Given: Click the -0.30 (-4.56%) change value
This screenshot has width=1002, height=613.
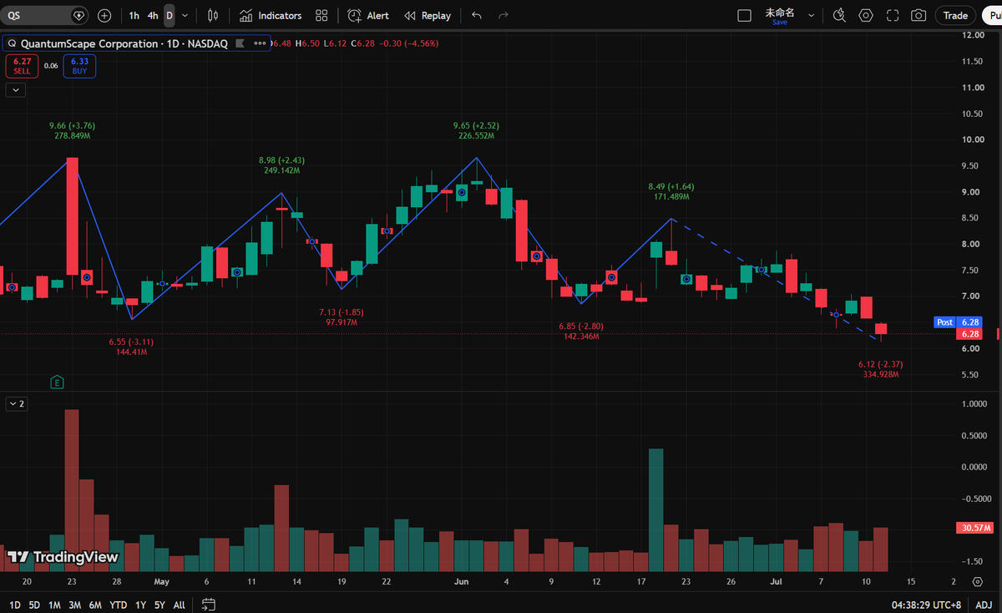Looking at the screenshot, I should (410, 43).
